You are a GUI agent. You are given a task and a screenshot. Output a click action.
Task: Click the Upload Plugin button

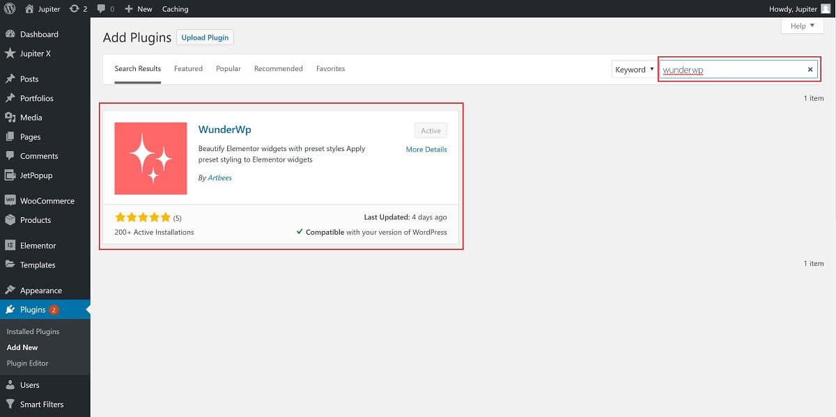[205, 38]
